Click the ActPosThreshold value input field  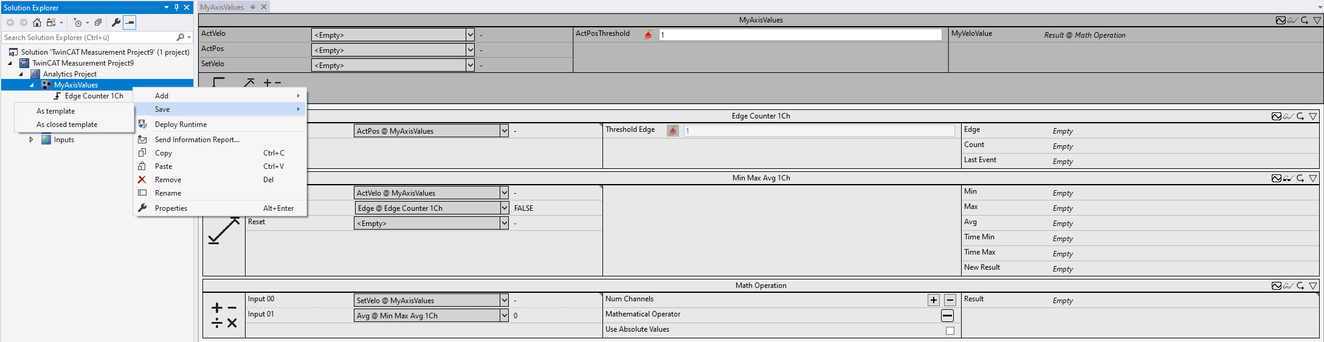point(800,35)
